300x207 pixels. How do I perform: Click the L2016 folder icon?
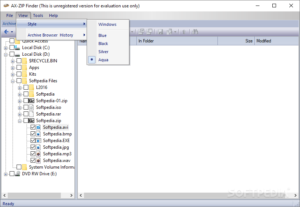click(x=32, y=87)
